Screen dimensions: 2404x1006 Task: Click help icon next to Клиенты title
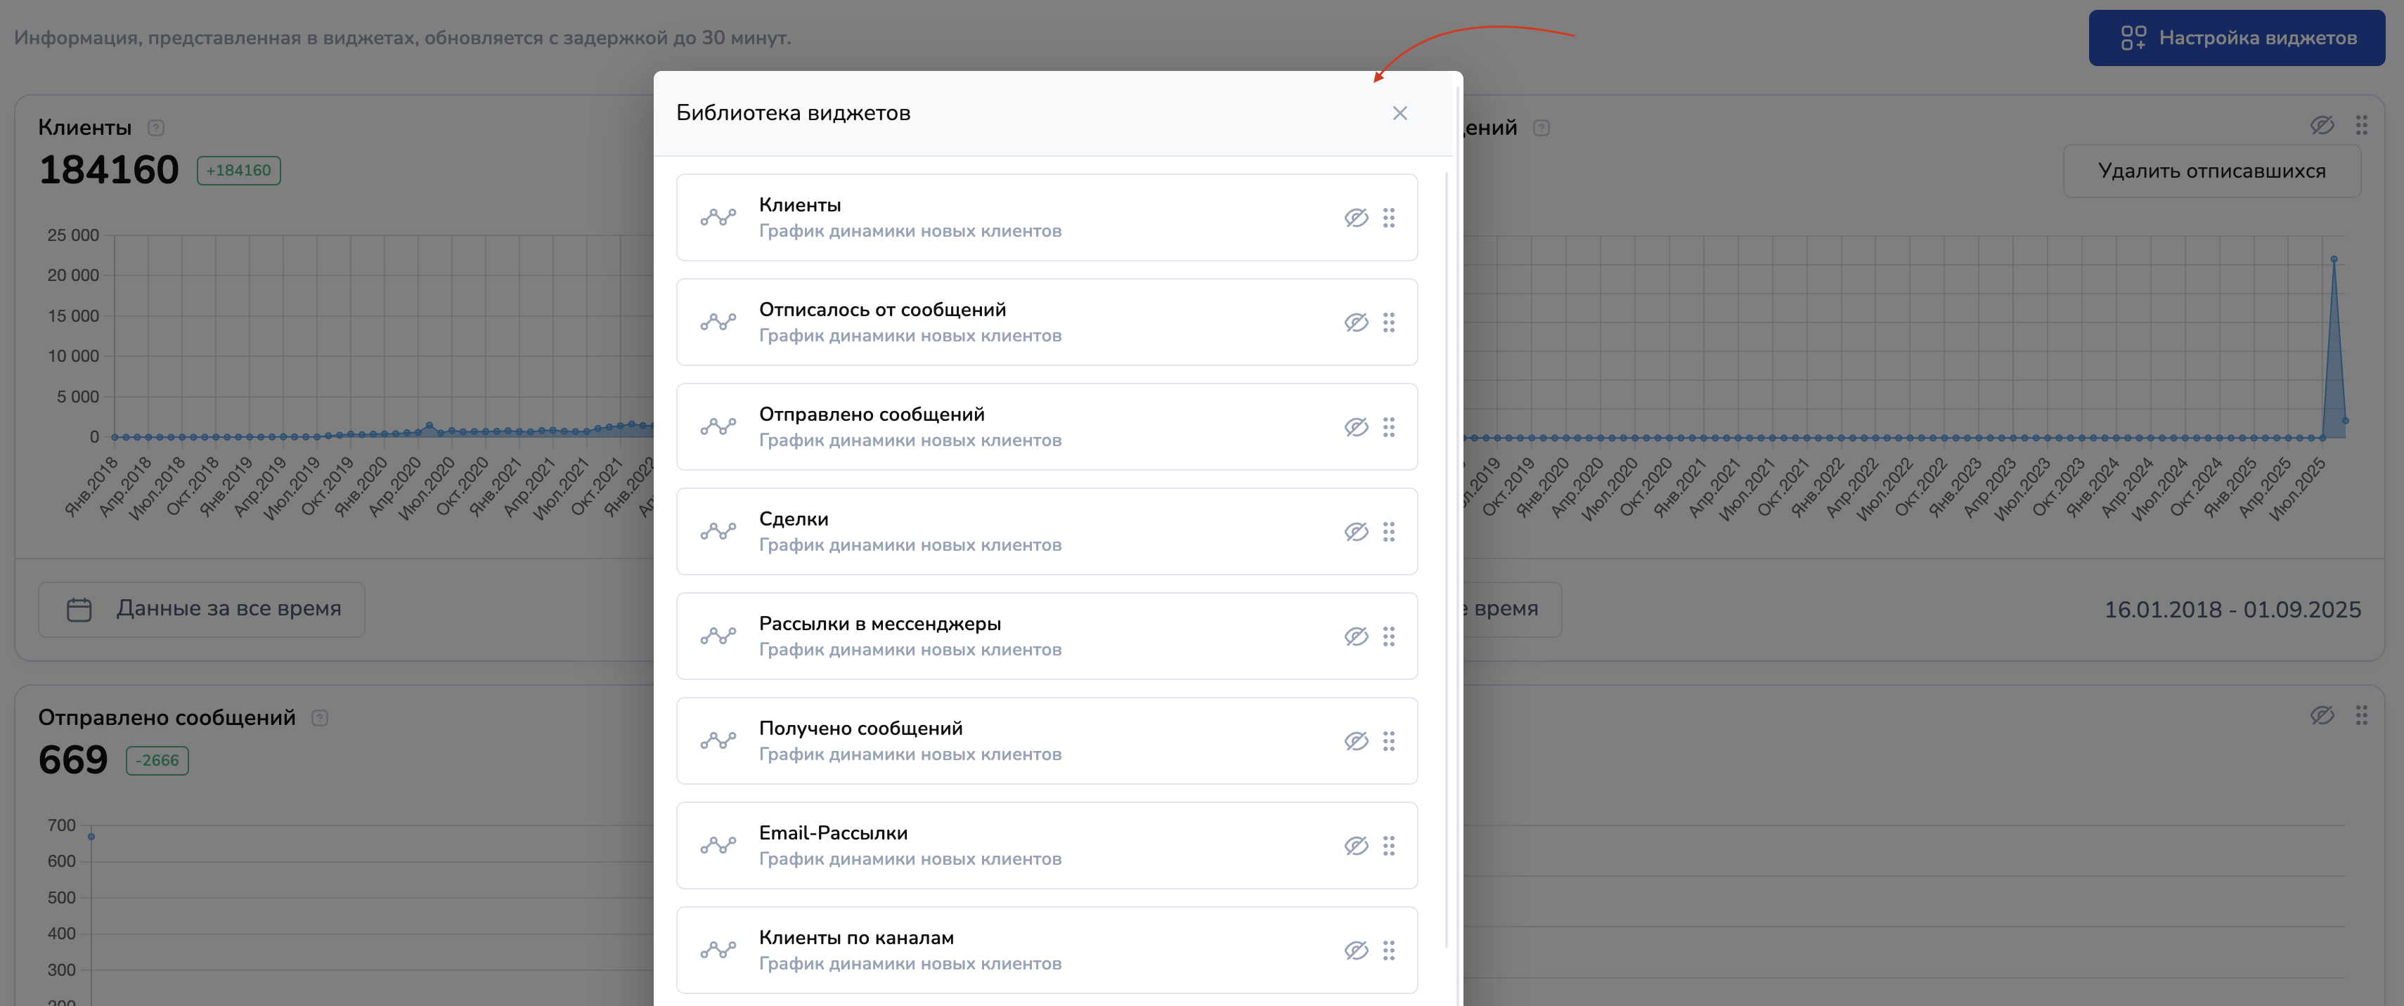click(x=156, y=128)
